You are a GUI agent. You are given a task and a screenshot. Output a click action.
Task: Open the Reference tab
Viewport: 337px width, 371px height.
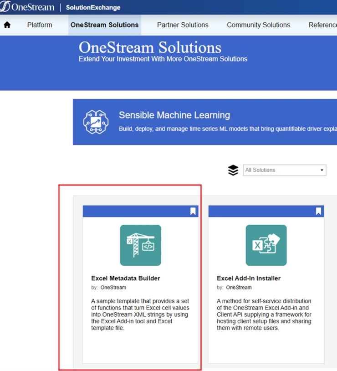(x=322, y=25)
